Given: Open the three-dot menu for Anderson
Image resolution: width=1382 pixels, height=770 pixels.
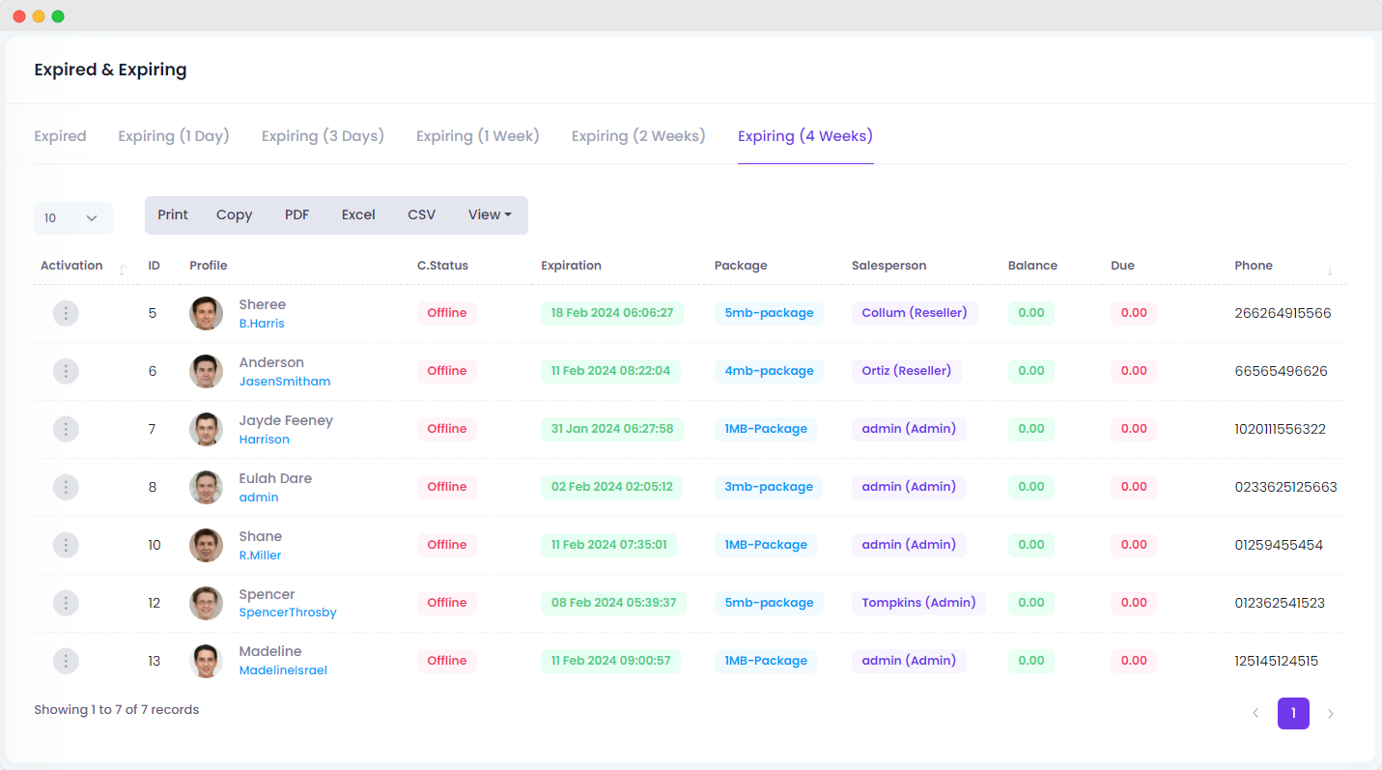Looking at the screenshot, I should click(x=66, y=371).
